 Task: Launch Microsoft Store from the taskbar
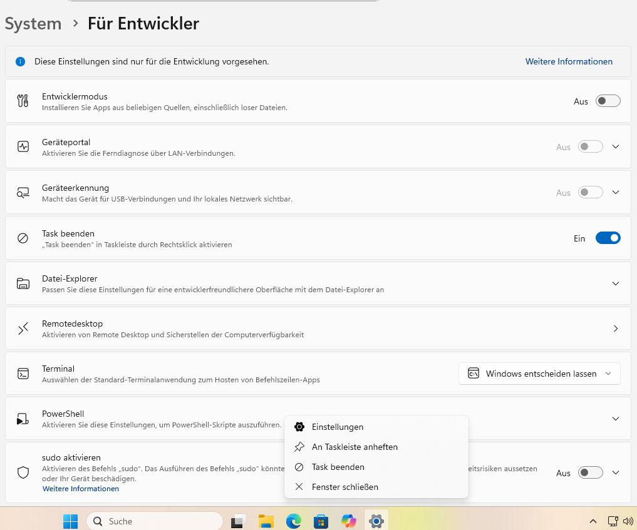[x=321, y=521]
